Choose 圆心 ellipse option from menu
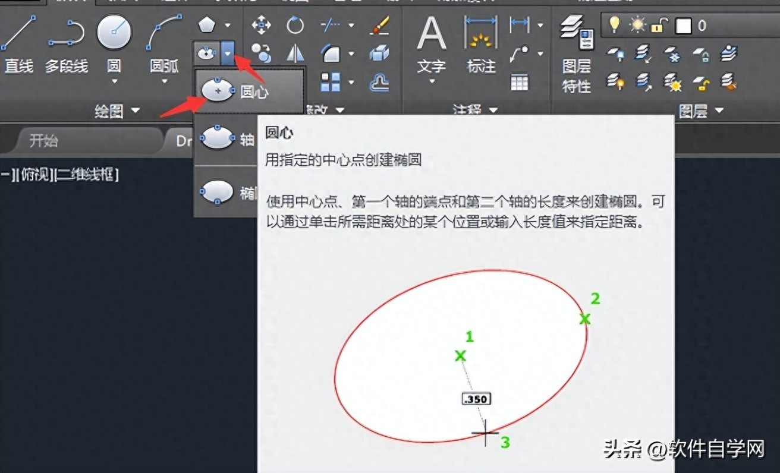 coord(249,91)
